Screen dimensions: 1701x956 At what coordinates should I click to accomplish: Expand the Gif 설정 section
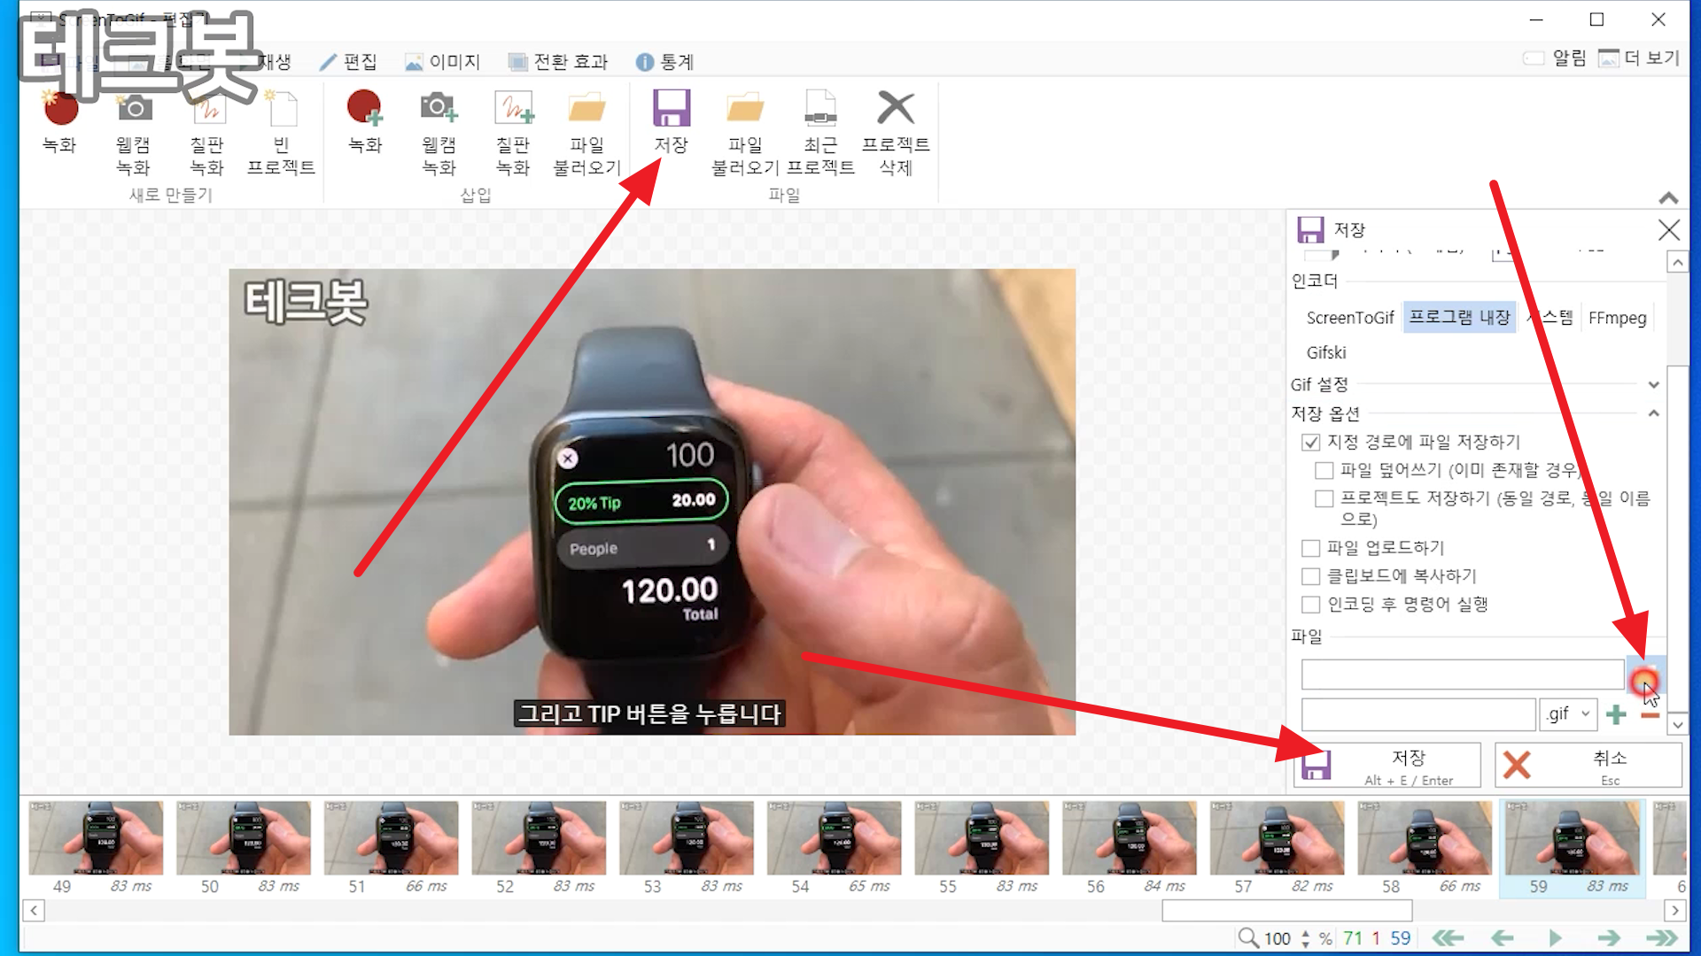tap(1652, 385)
